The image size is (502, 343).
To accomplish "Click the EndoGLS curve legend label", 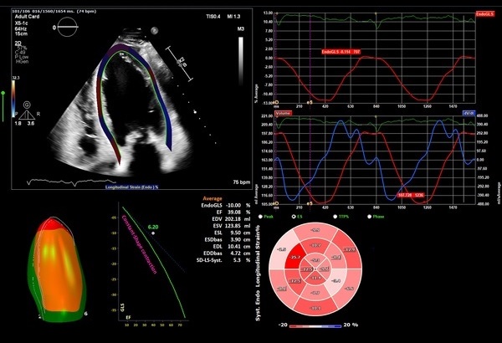I will point(487,14).
